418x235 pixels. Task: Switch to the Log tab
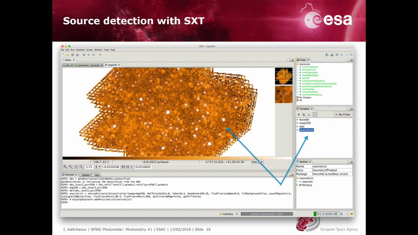[x=97, y=175]
